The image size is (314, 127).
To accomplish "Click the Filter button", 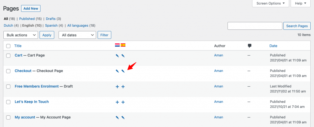I will point(104,35).
